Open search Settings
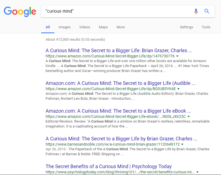Image resolution: width=221 pixels, height=175 pixels. [186, 27]
